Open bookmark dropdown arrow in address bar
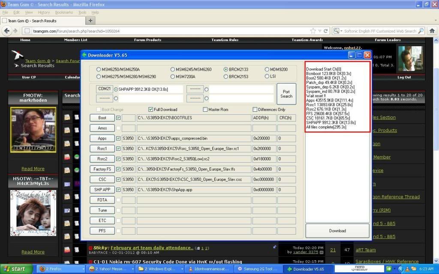The image size is (439, 274). click(x=319, y=31)
